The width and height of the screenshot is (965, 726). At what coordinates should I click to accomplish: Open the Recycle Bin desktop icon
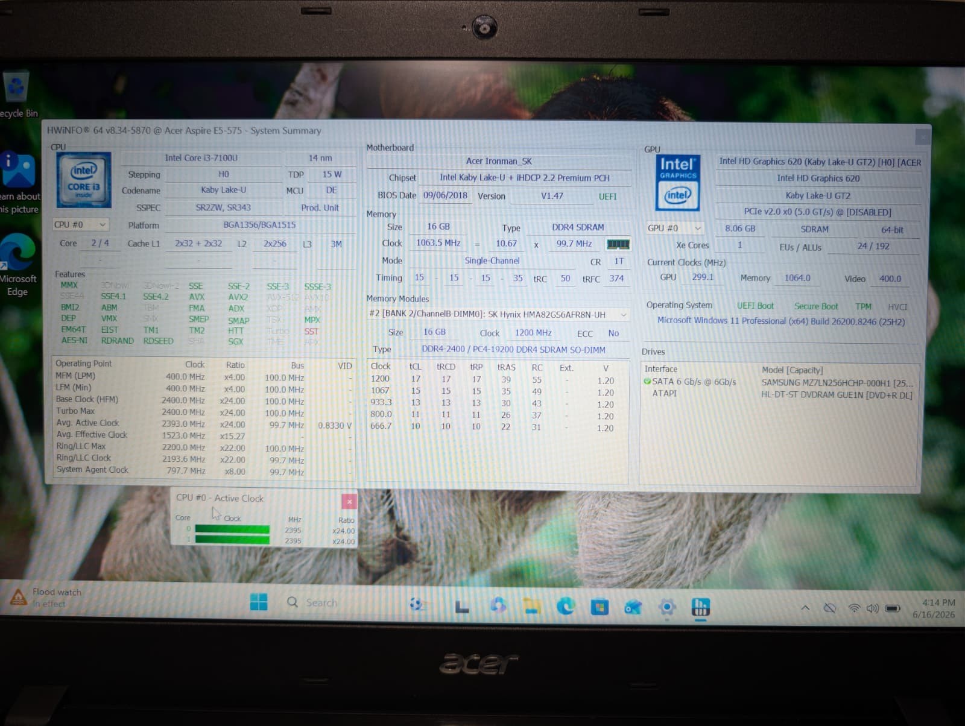click(x=17, y=93)
